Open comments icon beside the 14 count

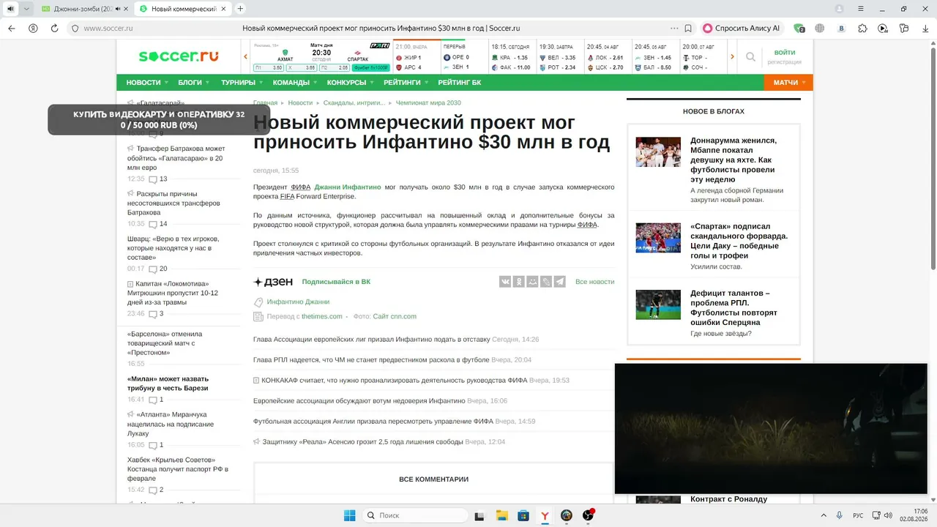click(x=153, y=224)
